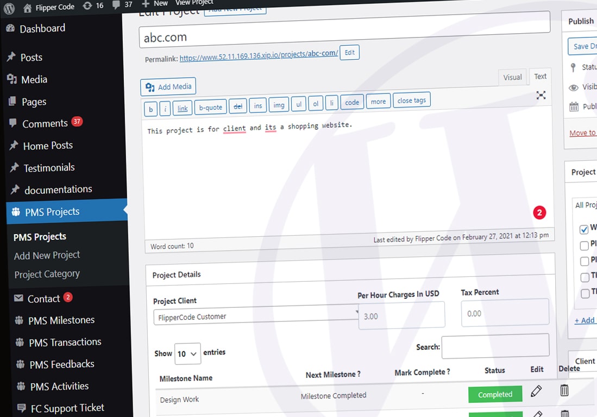Click the Status key icon in Publish box

click(573, 68)
